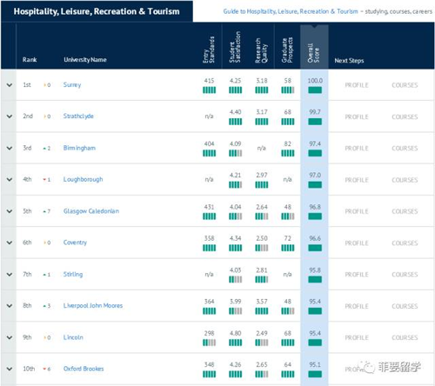Sort by Graduate Prospects column header
This screenshot has height=386, width=435.
click(287, 50)
